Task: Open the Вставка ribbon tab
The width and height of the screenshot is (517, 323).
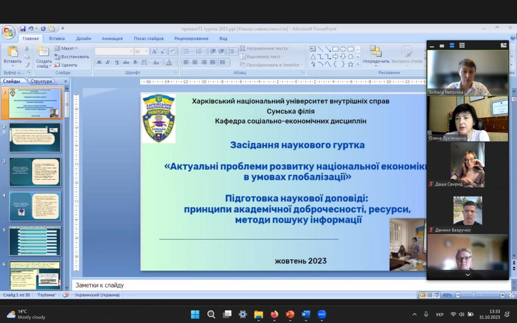Action: coord(57,39)
